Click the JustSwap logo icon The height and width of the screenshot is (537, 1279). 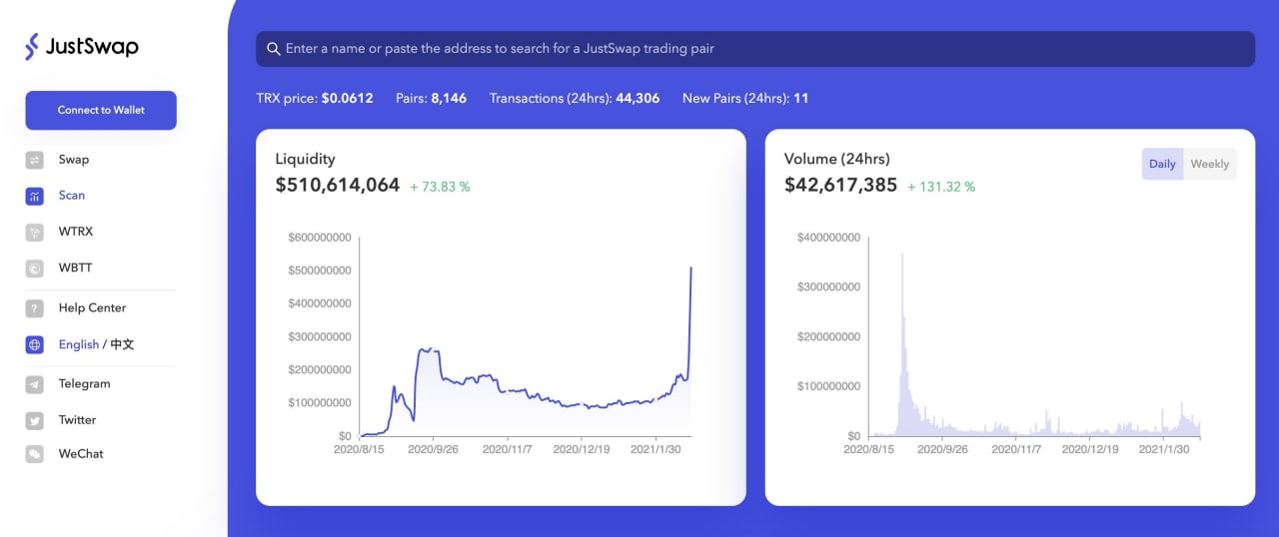click(32, 46)
